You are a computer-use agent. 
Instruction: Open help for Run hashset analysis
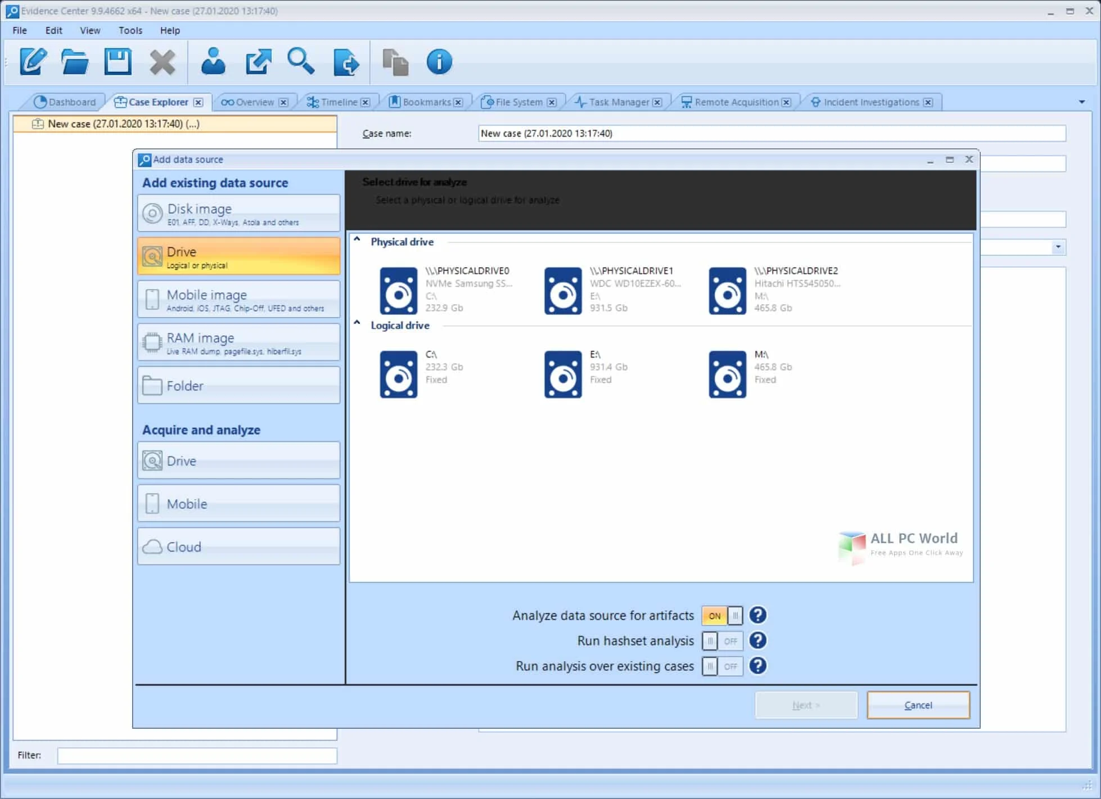tap(758, 640)
